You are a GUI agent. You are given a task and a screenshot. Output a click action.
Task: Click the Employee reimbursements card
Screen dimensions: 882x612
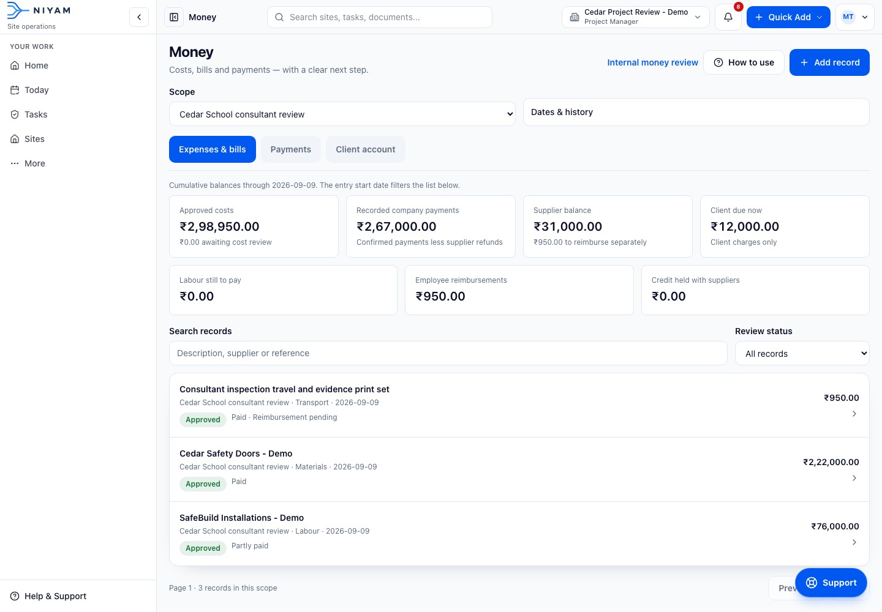(x=519, y=290)
